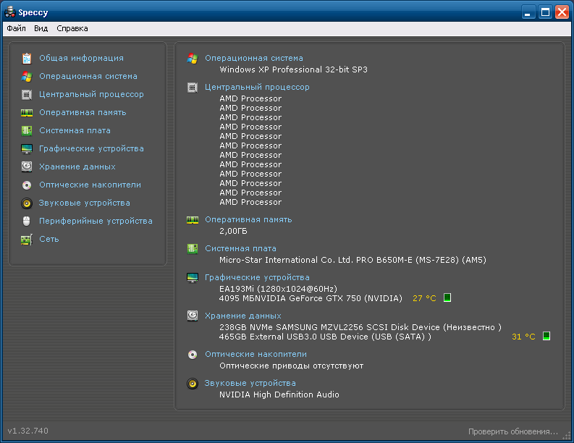Image resolution: width=574 pixels, height=443 pixels.
Task: Click the Системная плата icon in sidebar
Action: coord(27,131)
